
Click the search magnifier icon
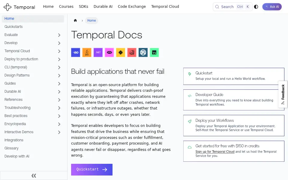click(217, 7)
